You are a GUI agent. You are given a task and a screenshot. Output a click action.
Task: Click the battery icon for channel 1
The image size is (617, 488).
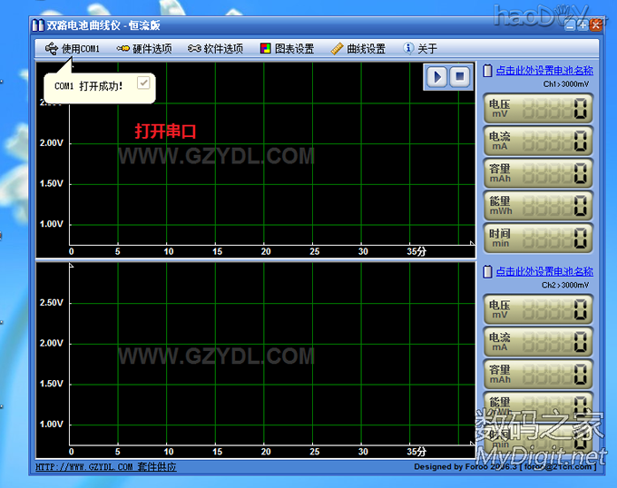point(487,70)
